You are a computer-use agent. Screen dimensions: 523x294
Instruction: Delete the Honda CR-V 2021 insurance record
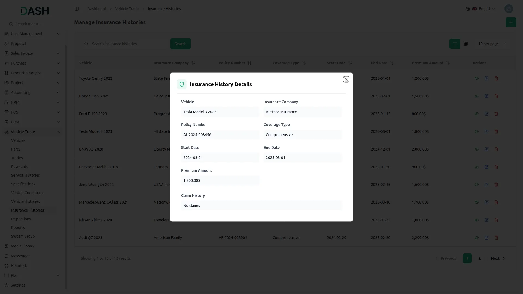496,96
